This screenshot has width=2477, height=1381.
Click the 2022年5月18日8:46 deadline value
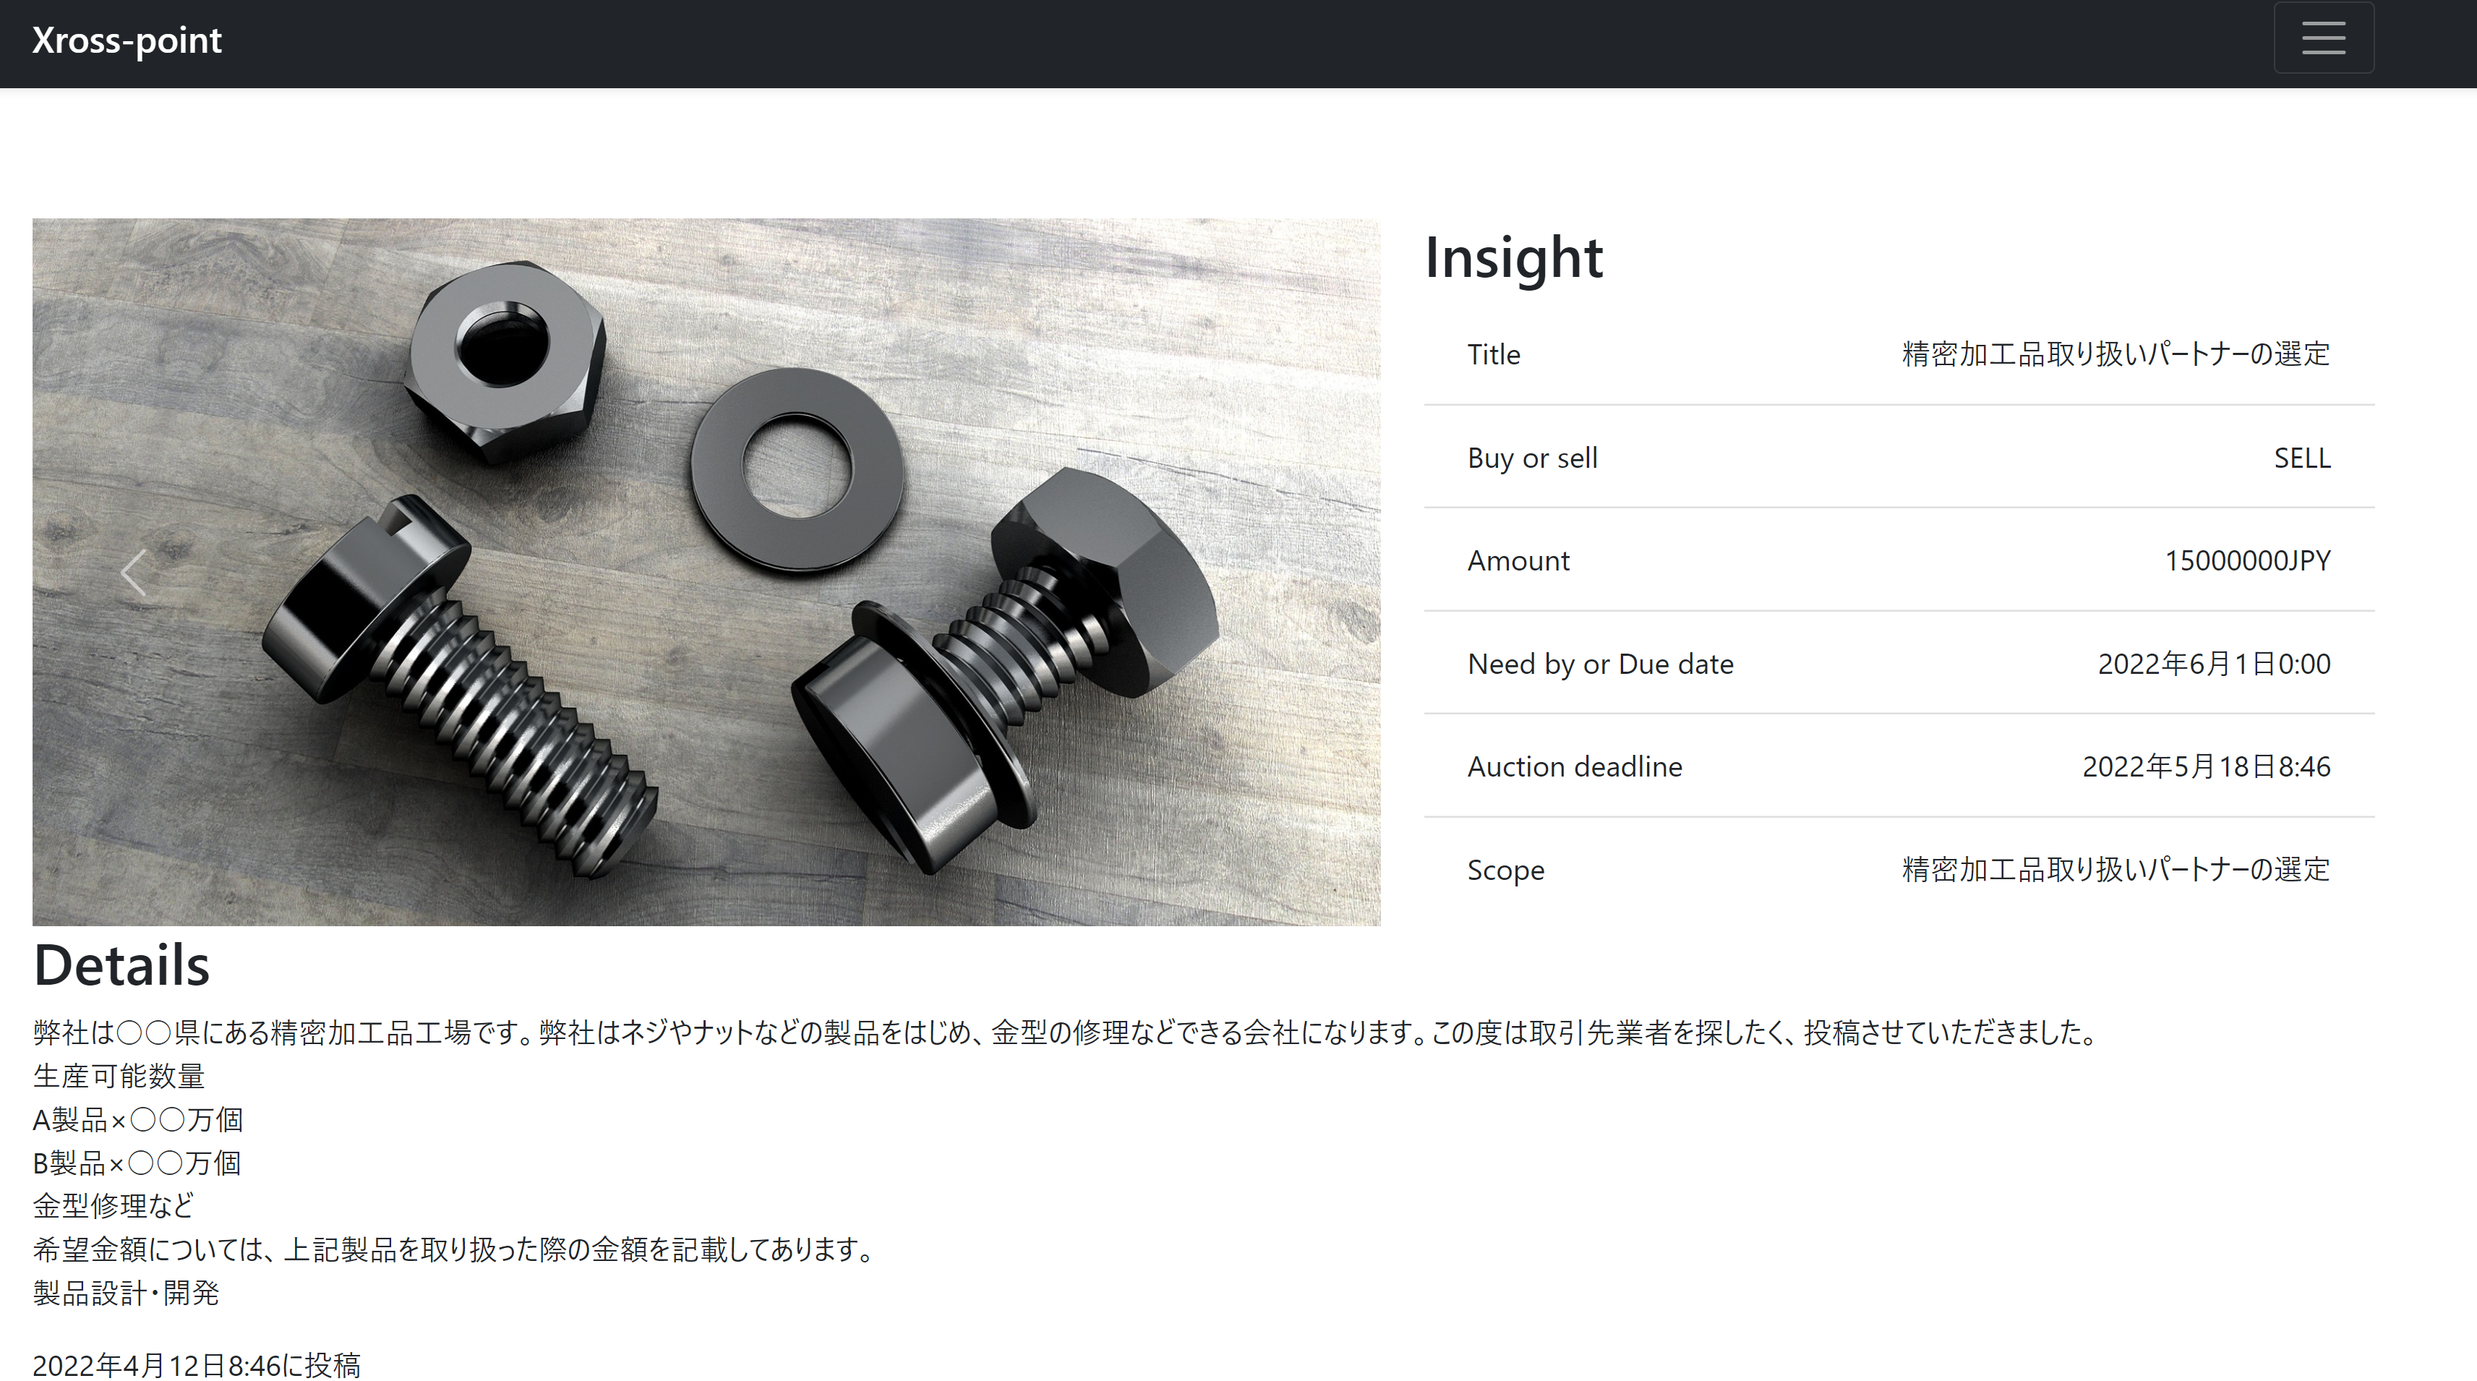[2206, 766]
